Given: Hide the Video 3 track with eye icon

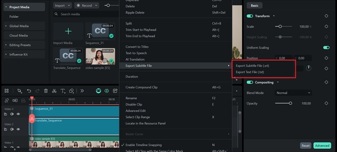Looking at the screenshot, I should [18, 114].
